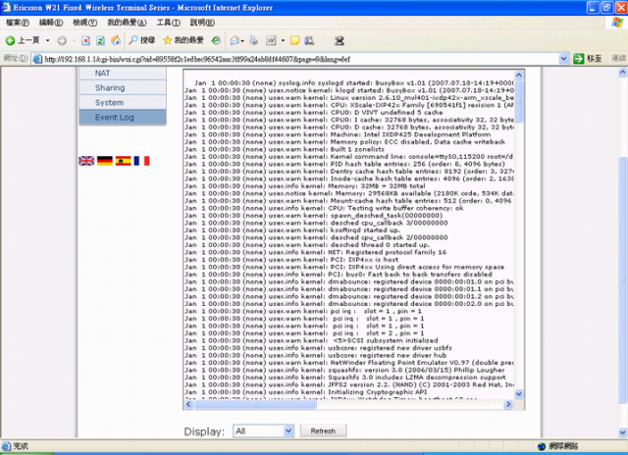Open the Back button history dropdown arrow

click(x=47, y=40)
